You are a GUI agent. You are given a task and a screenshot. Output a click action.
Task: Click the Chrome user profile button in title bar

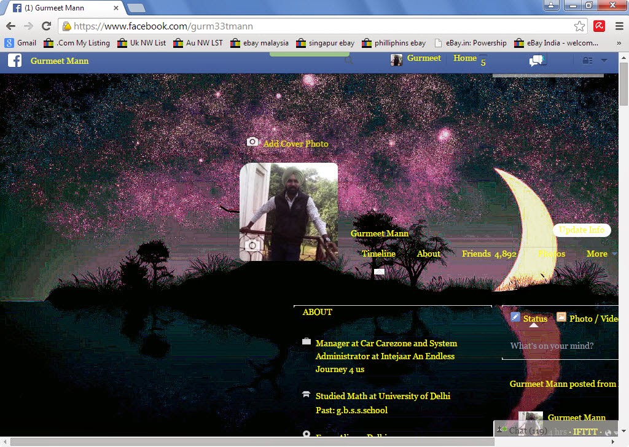(551, 5)
